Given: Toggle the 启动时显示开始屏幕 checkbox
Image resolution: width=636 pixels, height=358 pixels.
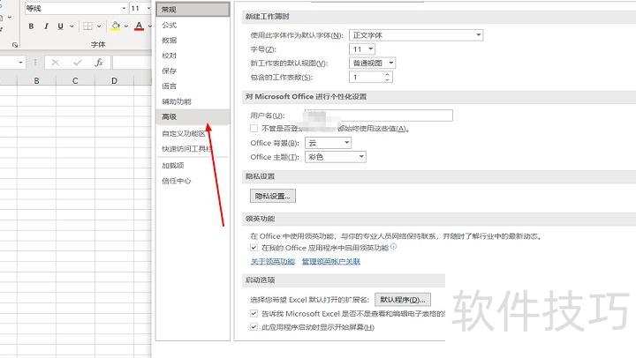Looking at the screenshot, I should point(254,327).
